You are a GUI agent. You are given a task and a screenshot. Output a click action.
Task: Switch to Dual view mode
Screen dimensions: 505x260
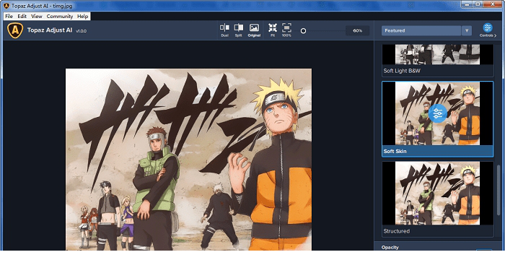pos(224,30)
